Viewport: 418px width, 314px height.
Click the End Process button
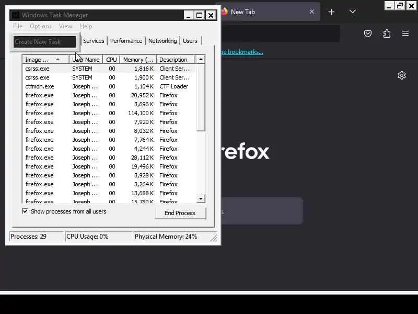(180, 213)
